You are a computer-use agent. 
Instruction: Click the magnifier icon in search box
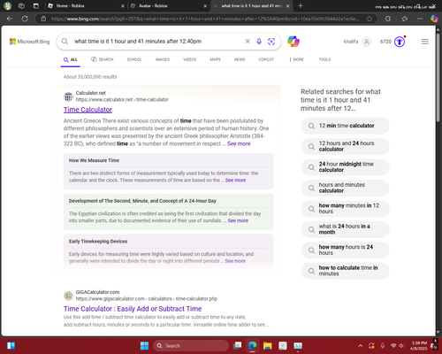click(65, 42)
